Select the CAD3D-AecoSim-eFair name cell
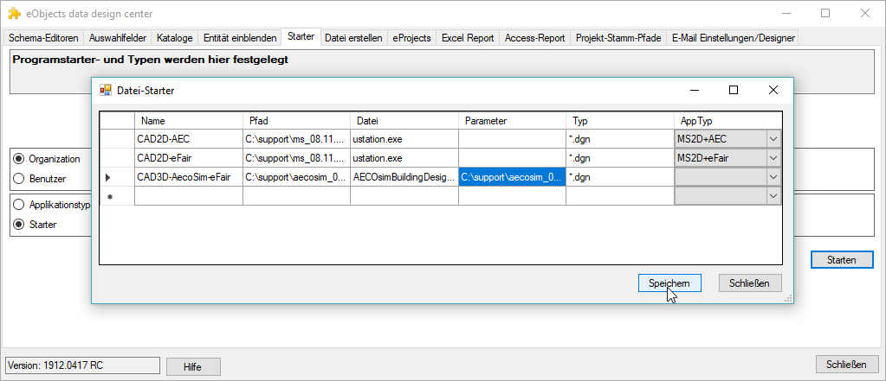The image size is (886, 381). click(x=189, y=177)
